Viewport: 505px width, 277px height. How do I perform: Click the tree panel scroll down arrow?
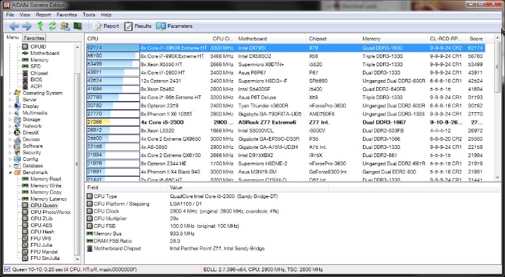[x=77, y=259]
